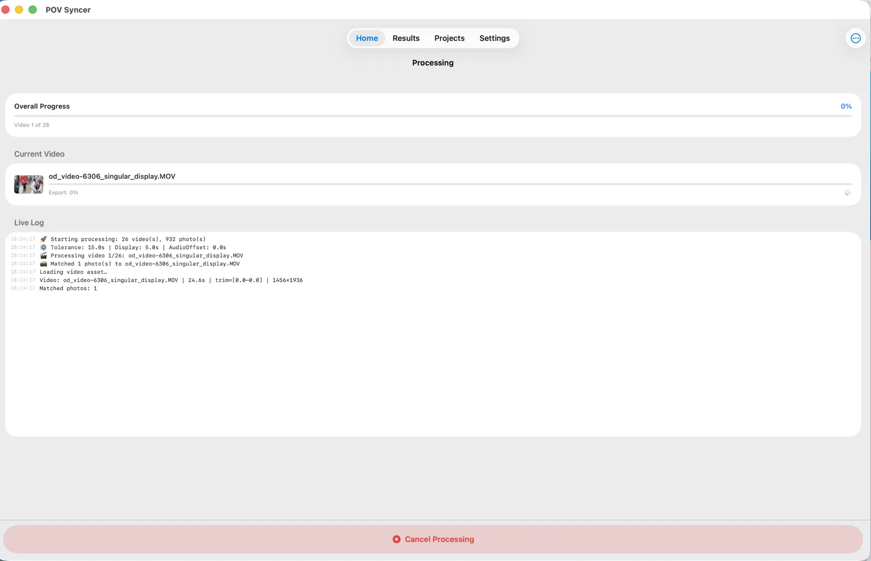The width and height of the screenshot is (871, 561).
Task: Open the Results tab
Action: point(406,38)
